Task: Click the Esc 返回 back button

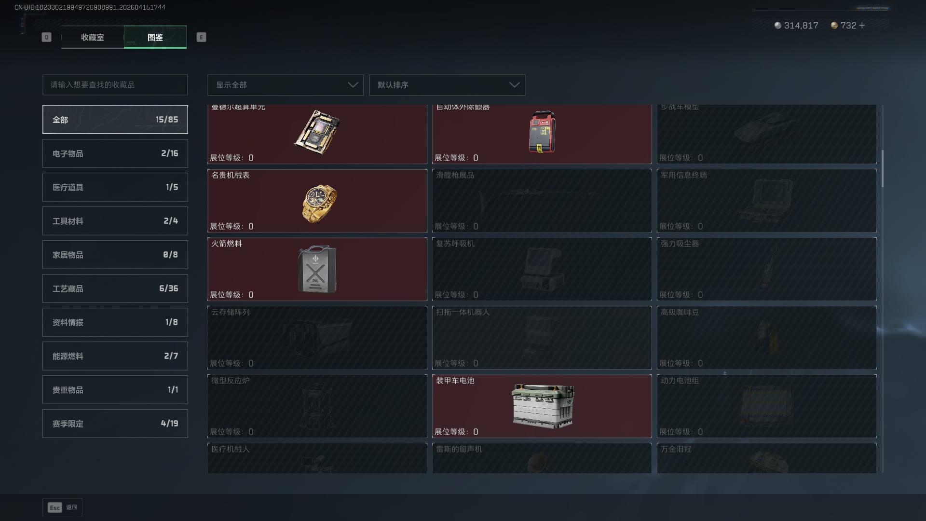Action: tap(63, 507)
